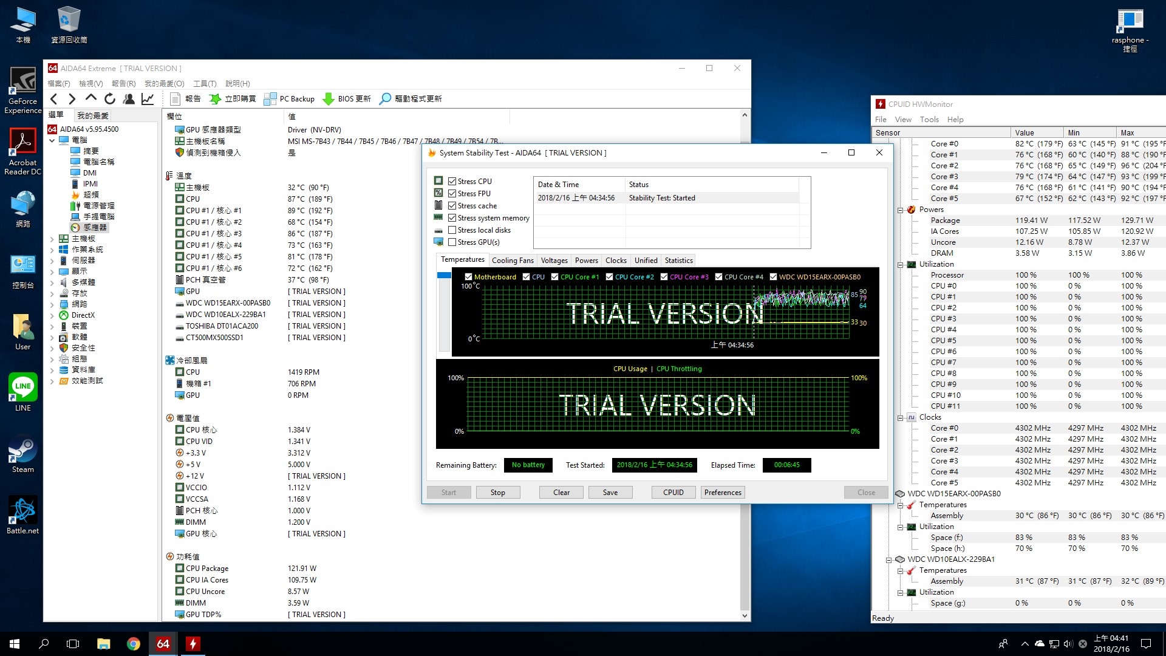Open the Task View taskbar icon
This screenshot has width=1166, height=656.
point(73,644)
